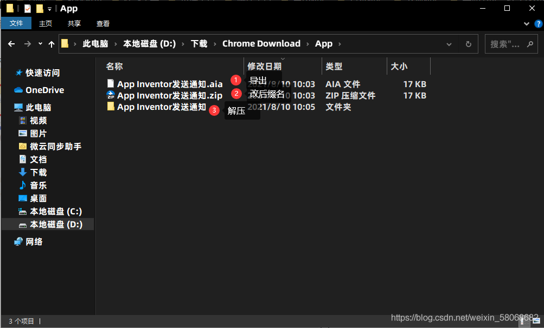Click 下载 in the address breadcrumb
This screenshot has width=544, height=328.
tap(199, 44)
